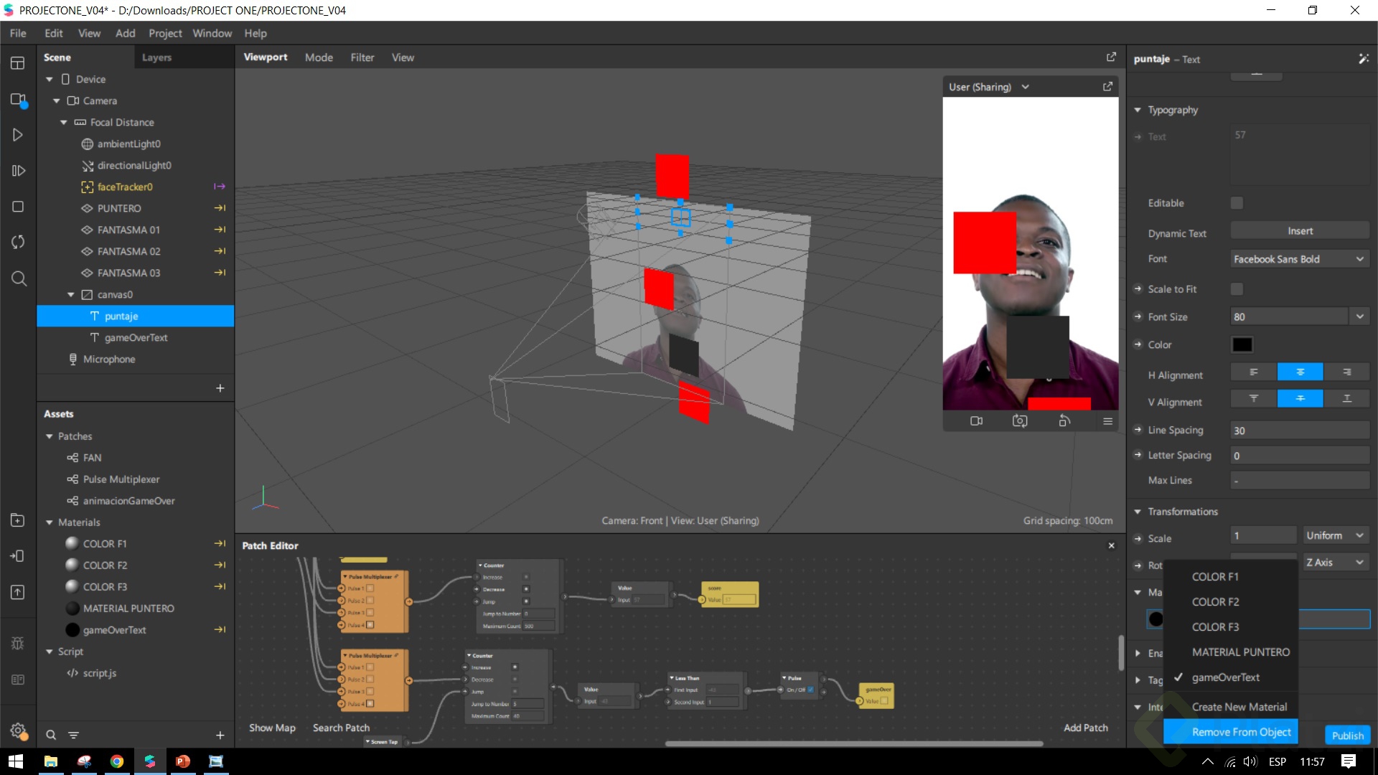Pop out the viewport into separate window
This screenshot has height=775, width=1378.
[x=1111, y=57]
